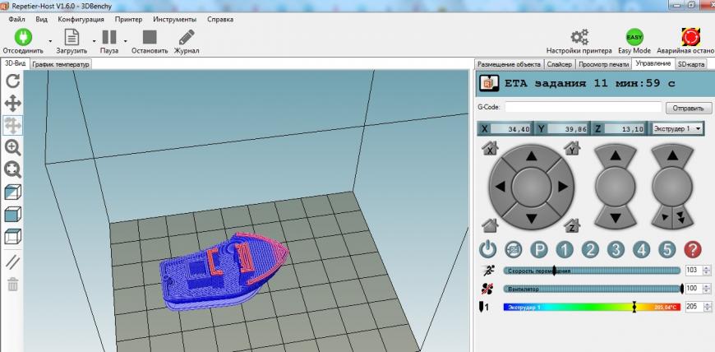Hit the red emergency stop icon
The height and width of the screenshot is (352, 715).
click(691, 37)
